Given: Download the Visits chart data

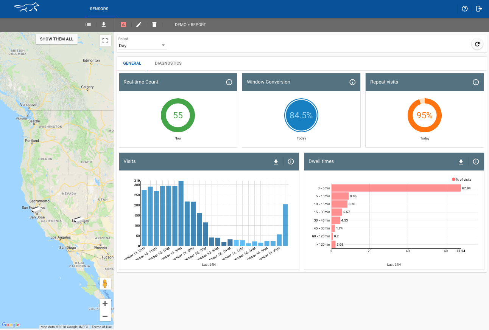Looking at the screenshot, I should click(x=276, y=162).
